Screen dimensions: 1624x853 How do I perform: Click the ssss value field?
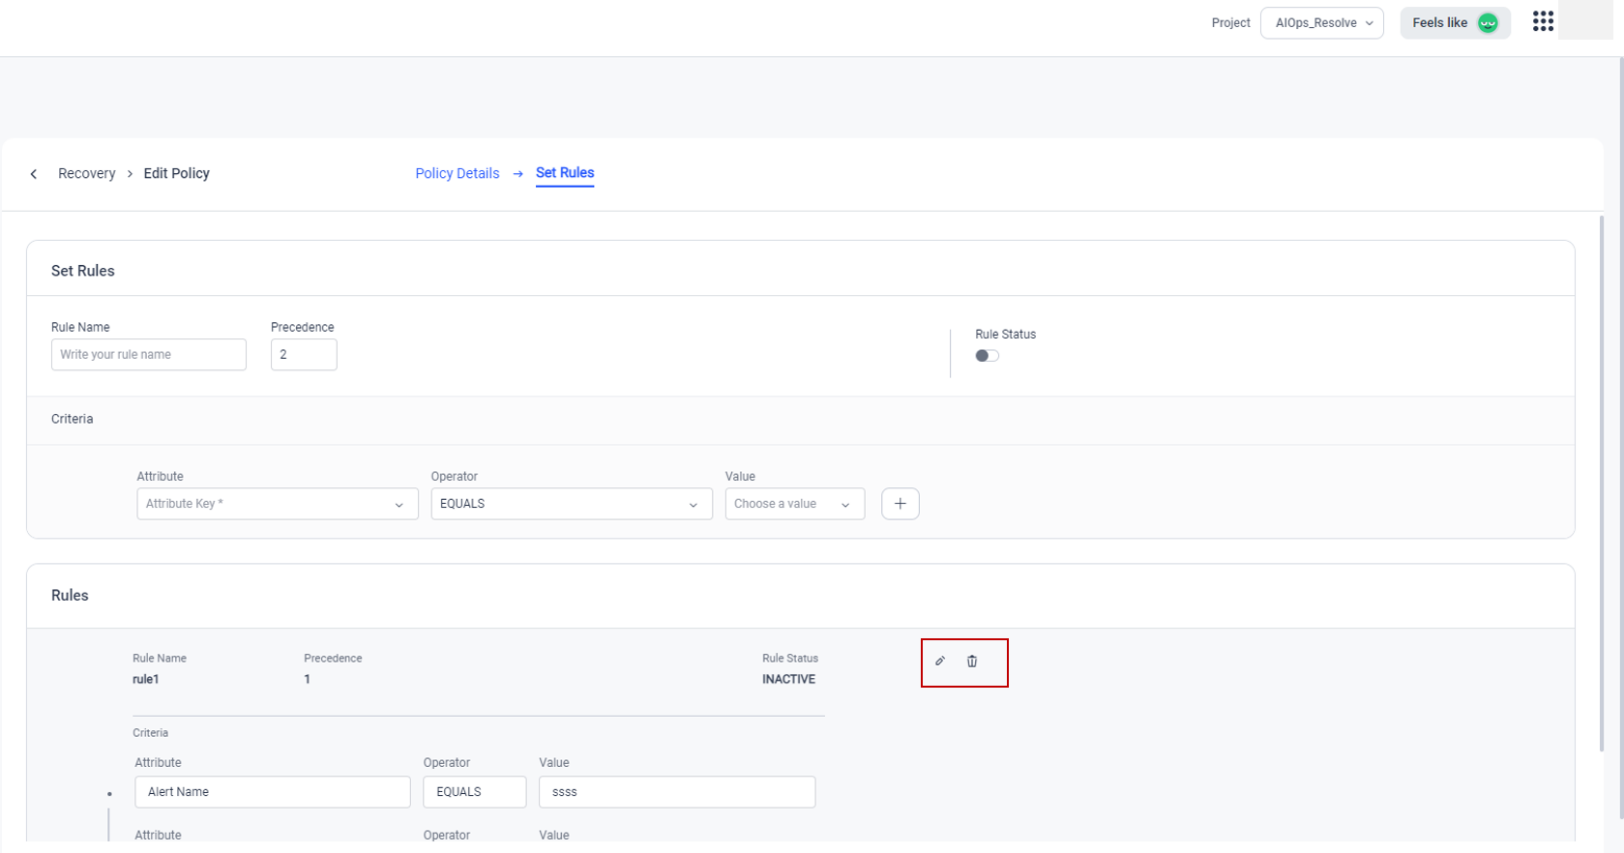pos(676,792)
